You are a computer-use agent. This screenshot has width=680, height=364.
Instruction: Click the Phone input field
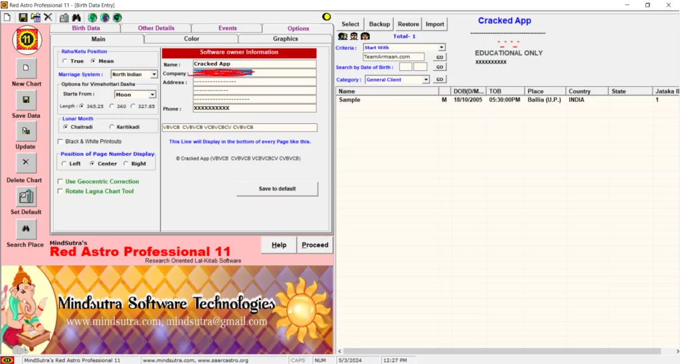[x=254, y=108]
